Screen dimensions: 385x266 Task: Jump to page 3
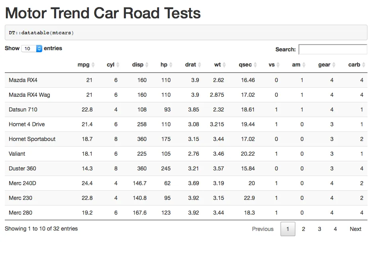click(x=320, y=229)
